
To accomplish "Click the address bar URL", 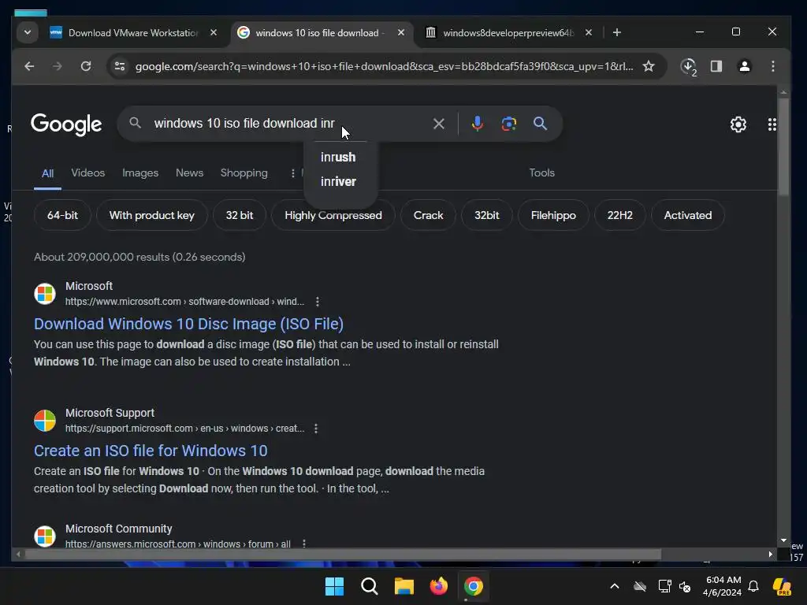I will pos(384,66).
